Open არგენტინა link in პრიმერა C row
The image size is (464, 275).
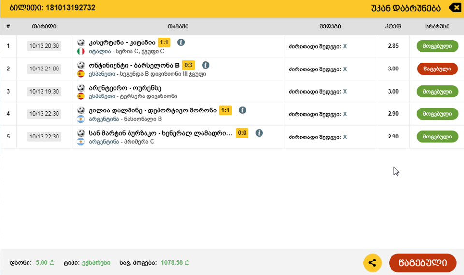click(x=104, y=142)
